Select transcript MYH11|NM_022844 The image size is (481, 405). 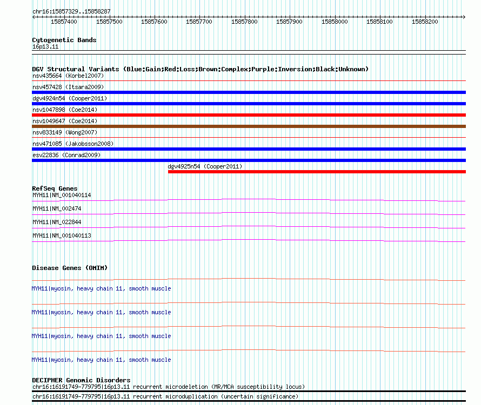pyautogui.click(x=57, y=222)
